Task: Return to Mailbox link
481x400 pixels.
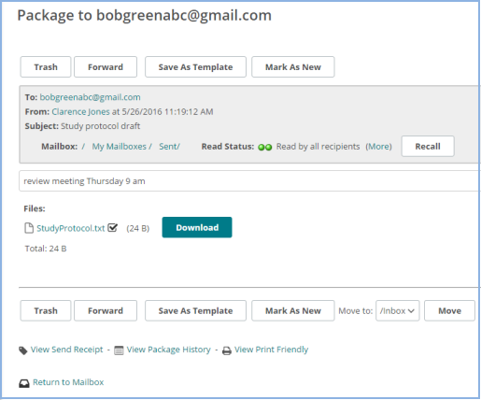Action: tap(68, 382)
